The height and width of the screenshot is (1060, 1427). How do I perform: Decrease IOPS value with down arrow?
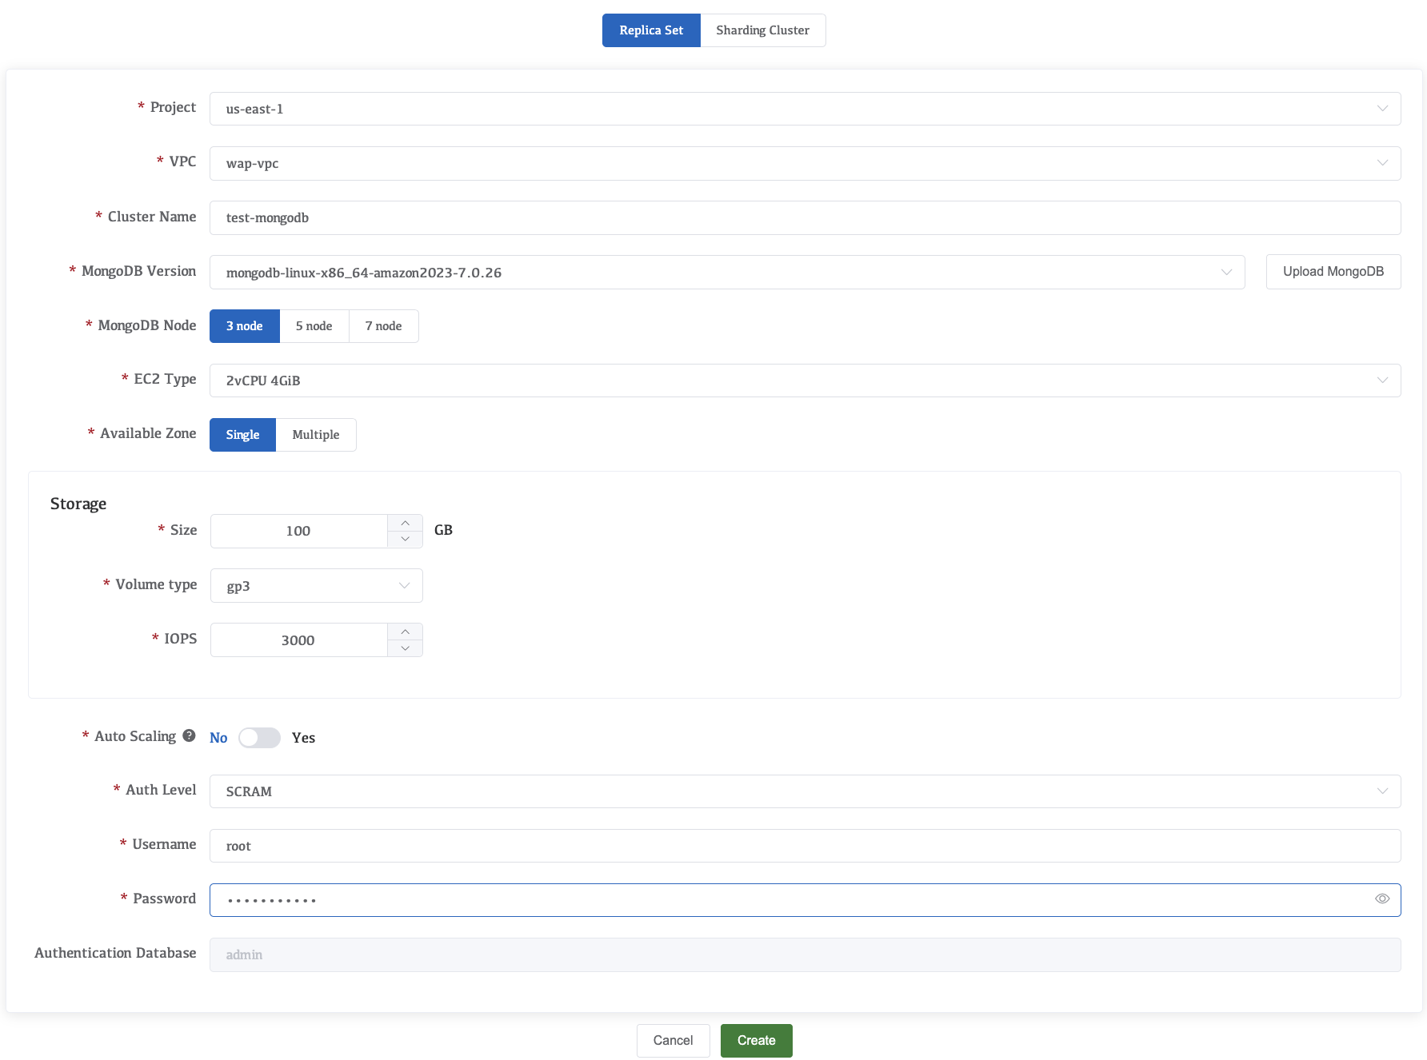(405, 648)
